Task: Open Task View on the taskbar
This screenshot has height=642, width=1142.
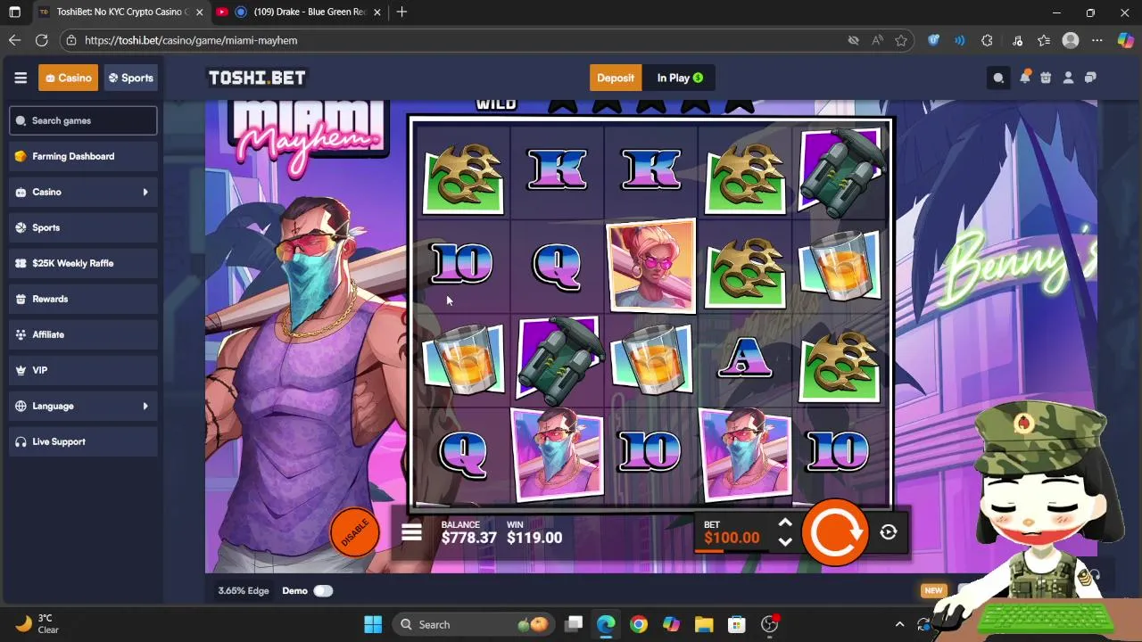Action: [573, 624]
